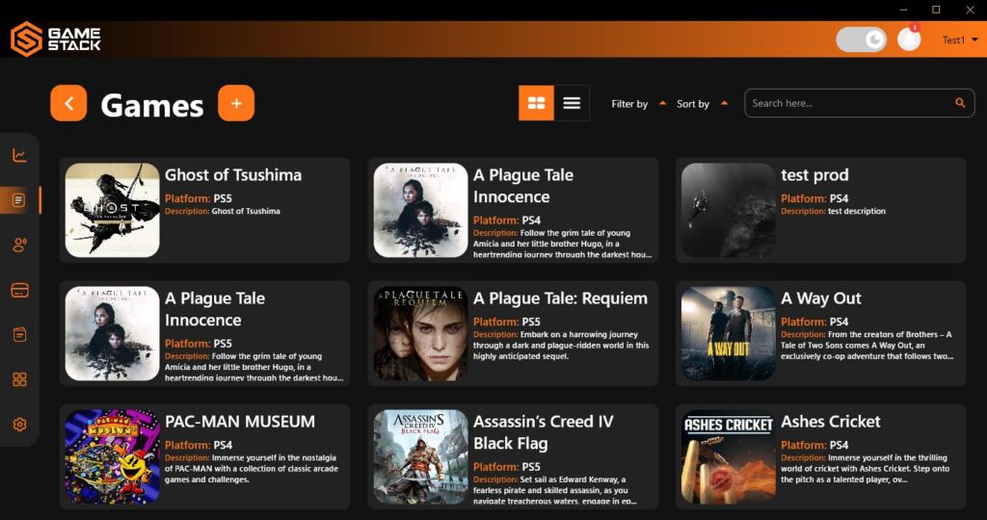
Task: Click the users icon in sidebar
Action: 19,246
